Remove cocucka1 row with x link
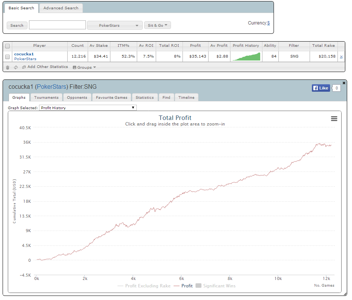 [x=341, y=57]
